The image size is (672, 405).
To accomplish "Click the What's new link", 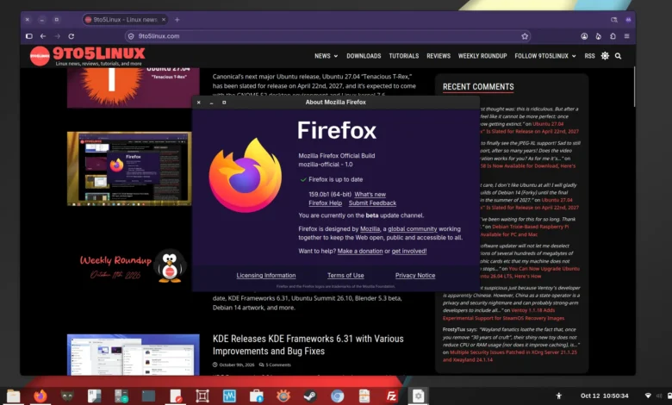I will (x=370, y=195).
